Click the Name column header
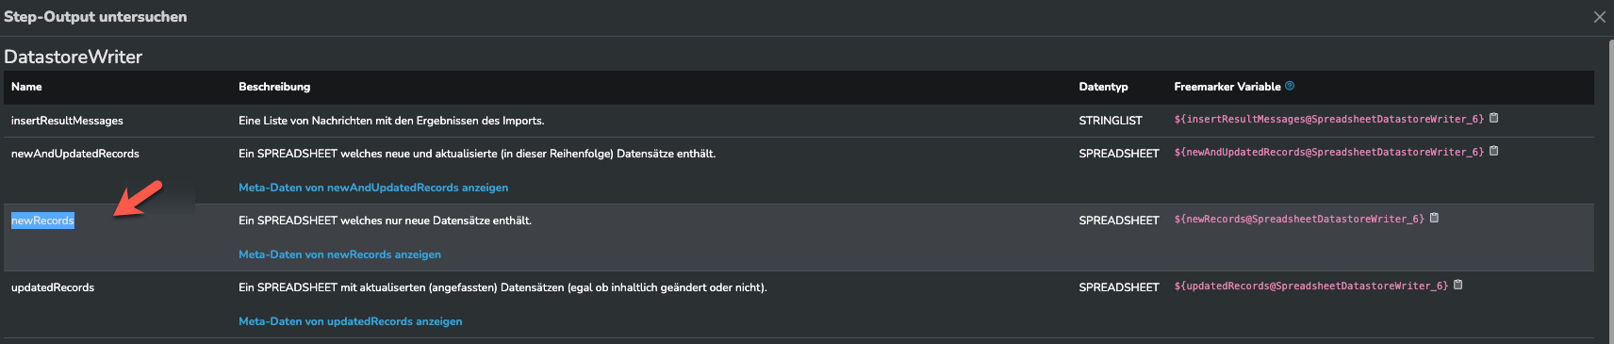Image resolution: width=1614 pixels, height=344 pixels. (x=26, y=87)
